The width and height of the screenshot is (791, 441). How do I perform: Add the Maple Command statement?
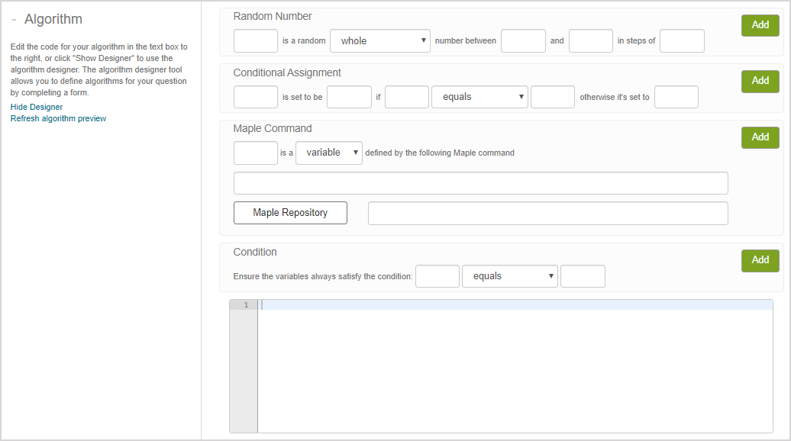point(760,137)
